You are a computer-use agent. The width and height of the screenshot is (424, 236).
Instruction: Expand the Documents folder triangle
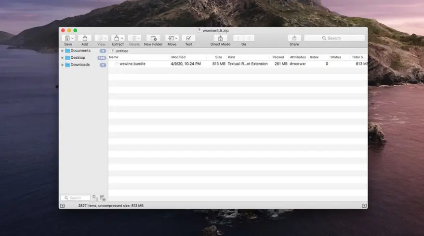[62, 51]
